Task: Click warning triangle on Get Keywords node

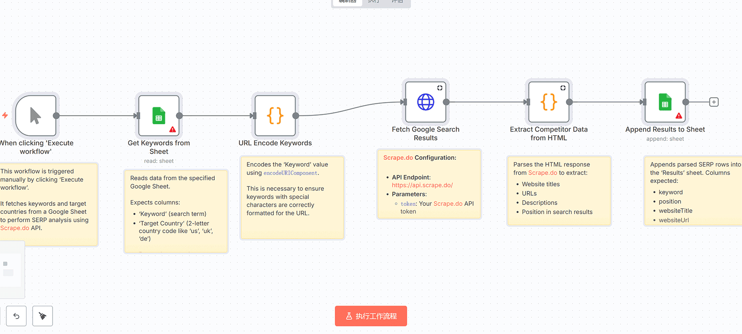Action: [x=173, y=129]
